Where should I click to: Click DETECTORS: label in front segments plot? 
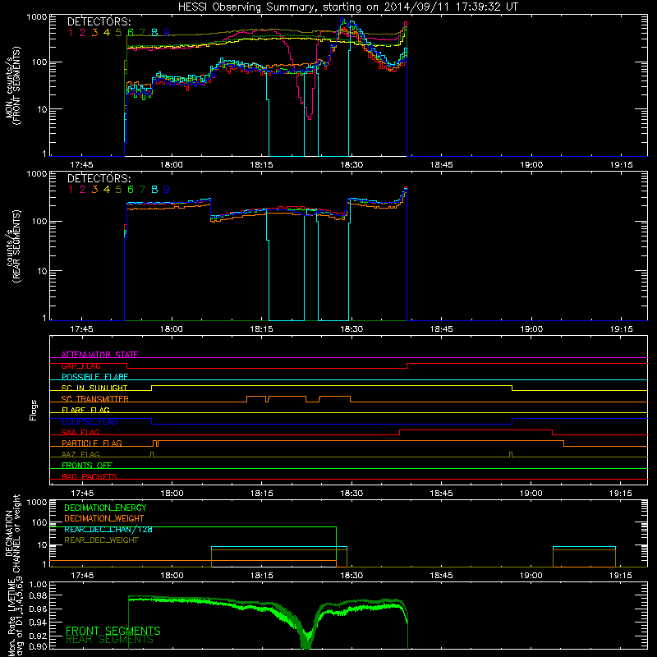click(99, 21)
